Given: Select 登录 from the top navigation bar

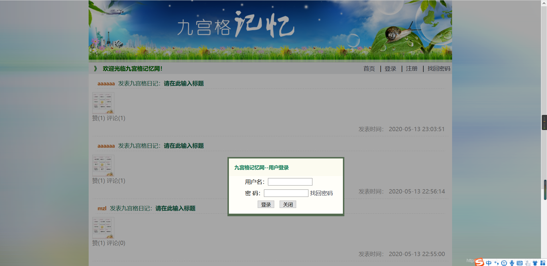Looking at the screenshot, I should tap(390, 69).
